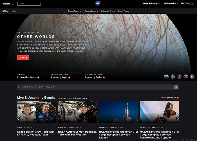Go to previous events with left arrow
Viewport: 197px width, 141px height.
[18, 119]
